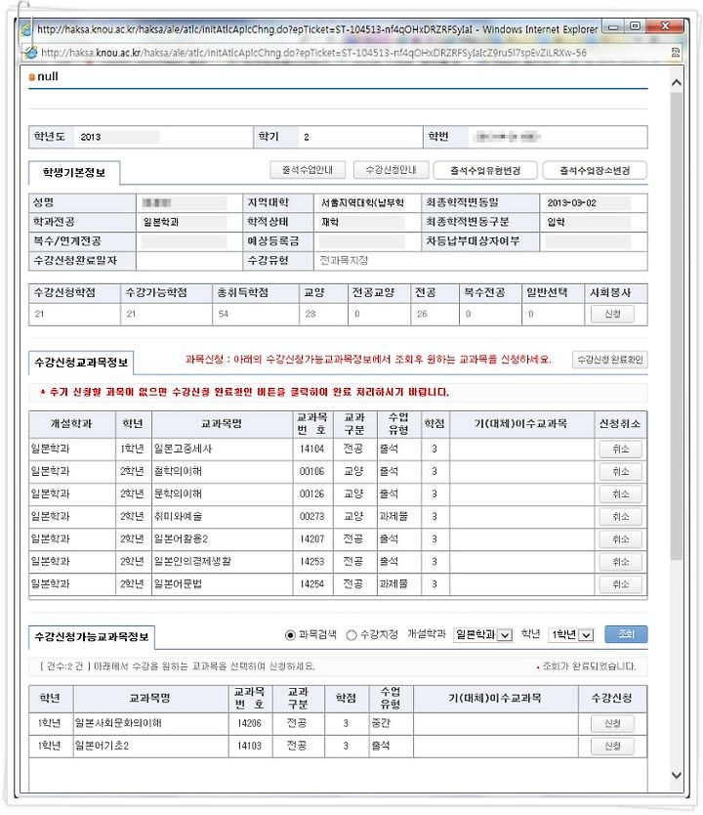Click the 기(대체)이수교과목 header in registered table

point(520,424)
